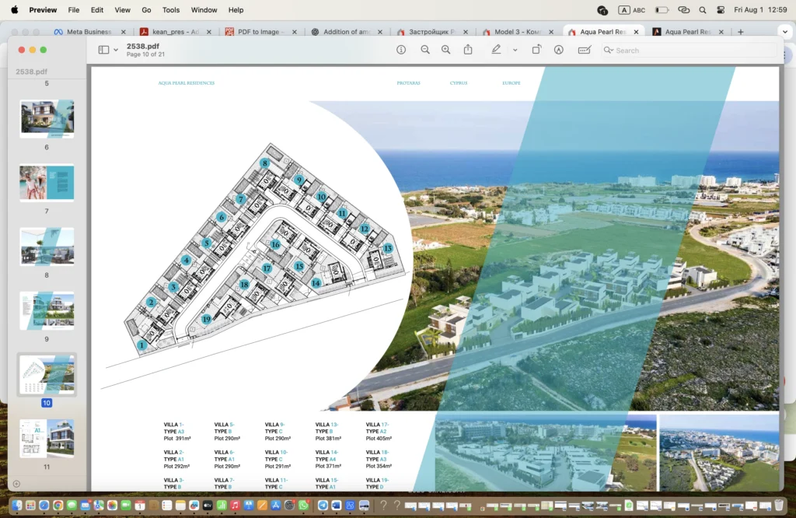Open WhatsApp from the Dock

304,506
